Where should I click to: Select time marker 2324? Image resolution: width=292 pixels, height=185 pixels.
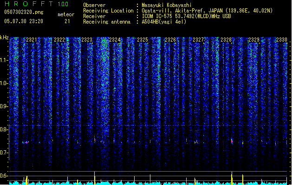115,40
